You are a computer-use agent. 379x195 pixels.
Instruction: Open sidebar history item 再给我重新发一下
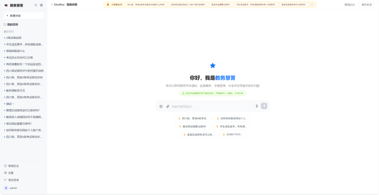tap(24, 64)
